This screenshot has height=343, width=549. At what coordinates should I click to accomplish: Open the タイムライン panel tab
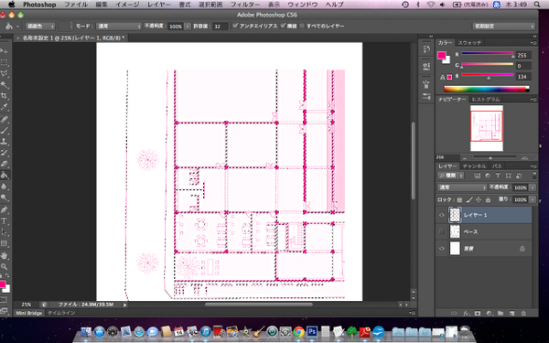[x=61, y=313]
